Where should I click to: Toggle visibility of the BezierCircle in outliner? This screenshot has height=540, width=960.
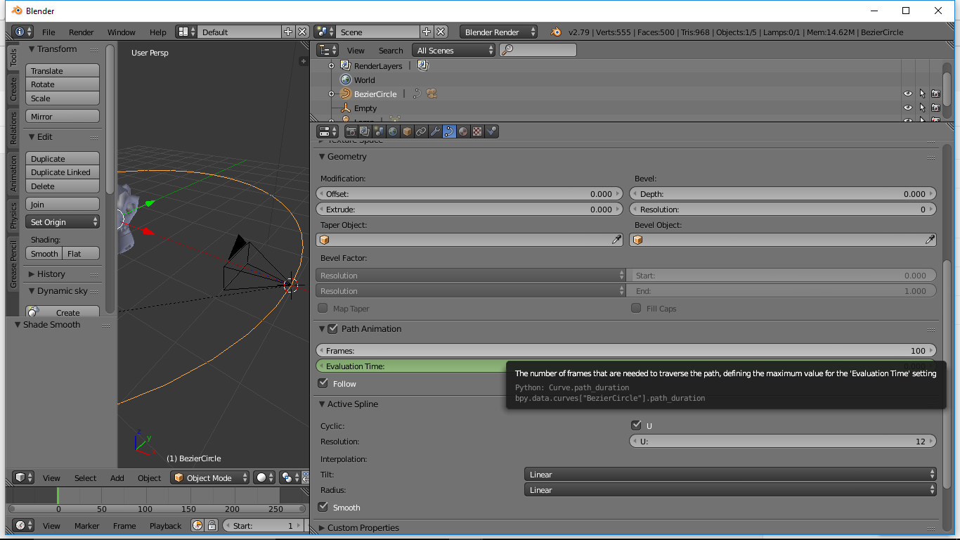click(x=907, y=94)
